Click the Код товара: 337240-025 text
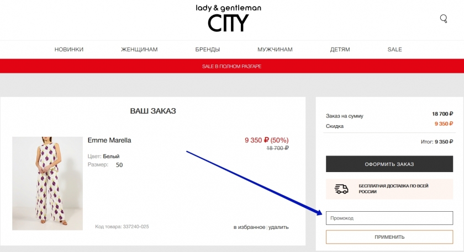This screenshot has height=252, width=464. coord(122,227)
